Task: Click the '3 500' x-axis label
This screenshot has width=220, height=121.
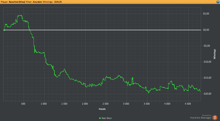Action: 147,104
